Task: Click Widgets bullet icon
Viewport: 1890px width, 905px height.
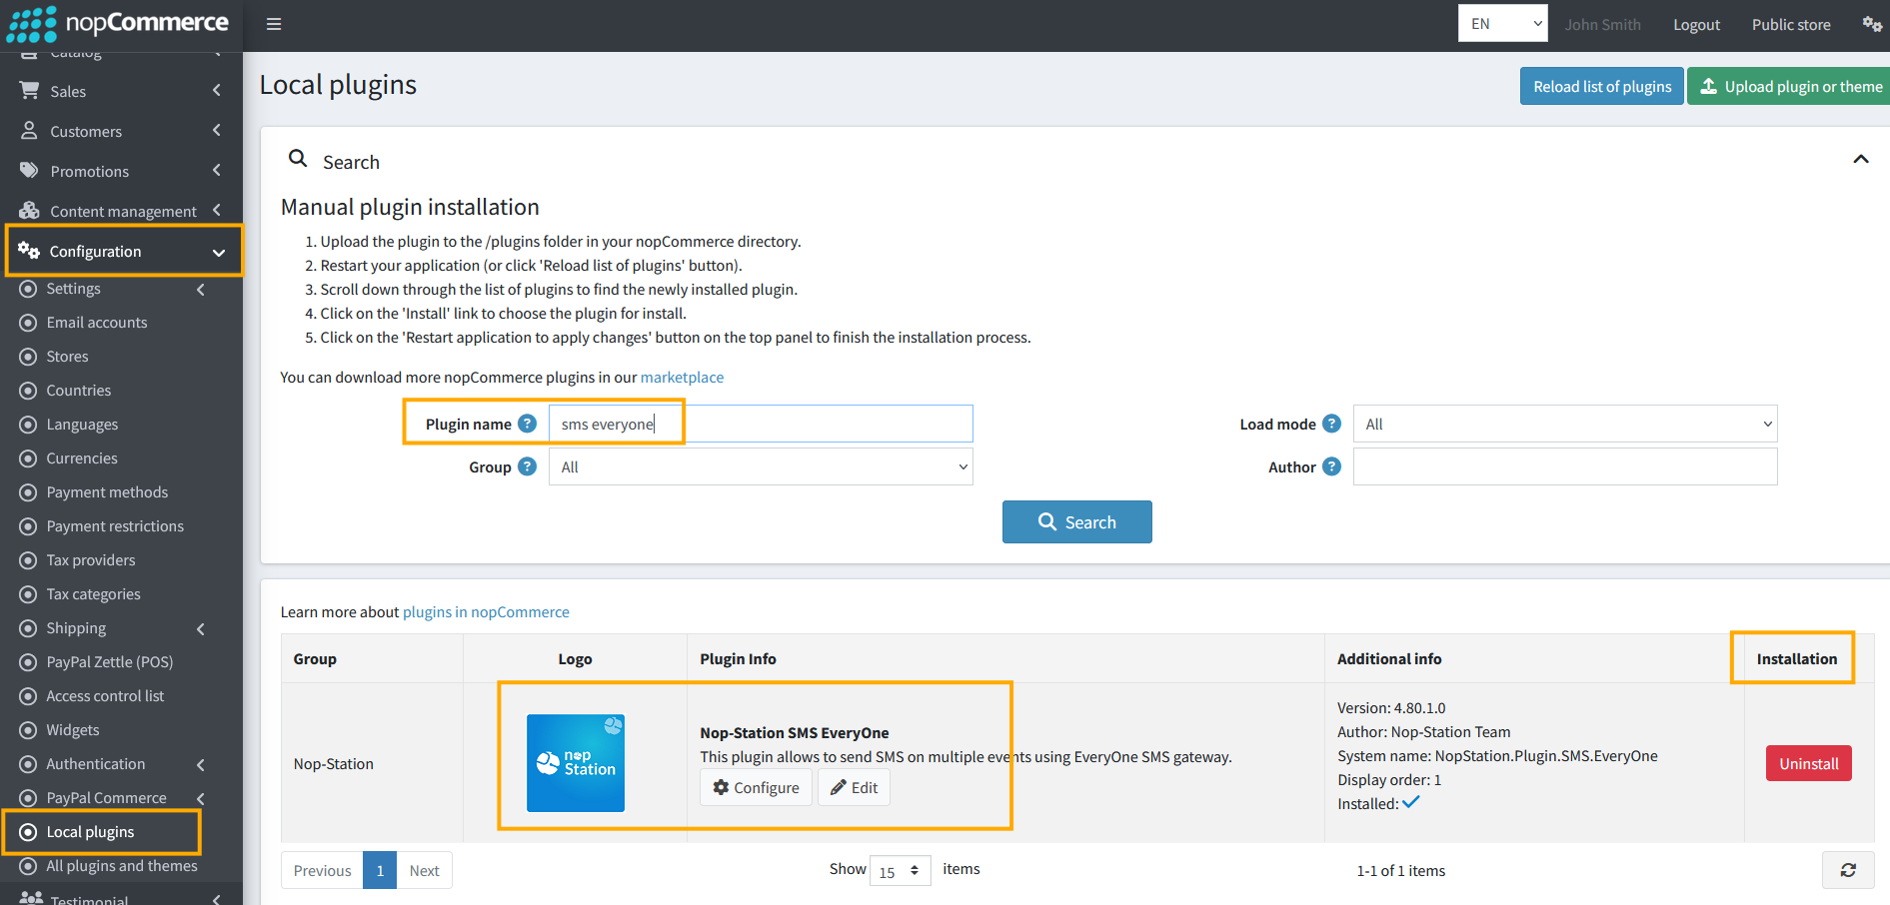Action: (28, 730)
